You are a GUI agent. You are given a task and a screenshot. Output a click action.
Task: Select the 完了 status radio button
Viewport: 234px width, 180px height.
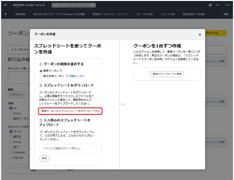[x=11, y=147]
